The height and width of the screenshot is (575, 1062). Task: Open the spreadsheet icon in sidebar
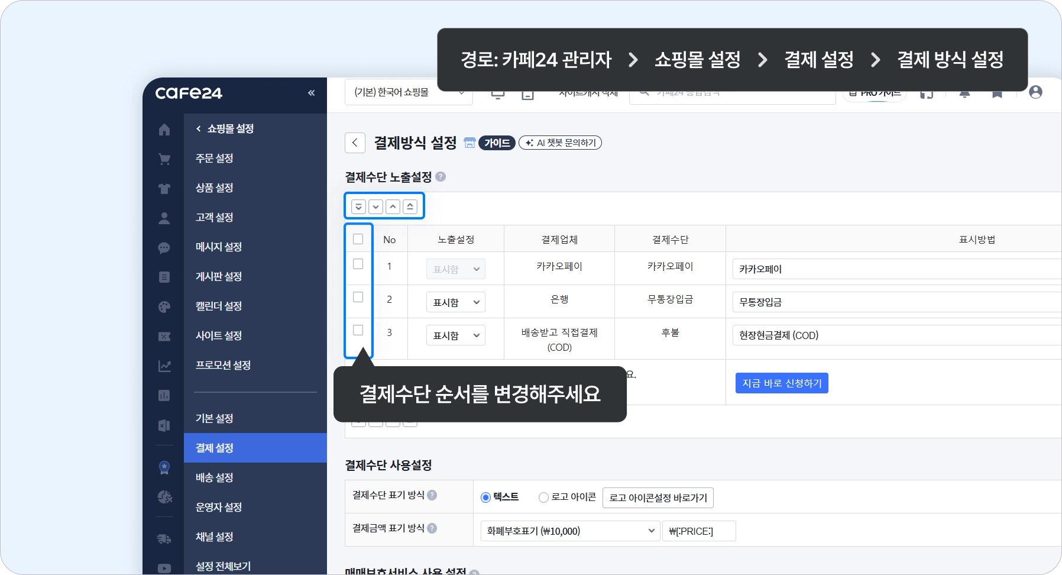[164, 425]
